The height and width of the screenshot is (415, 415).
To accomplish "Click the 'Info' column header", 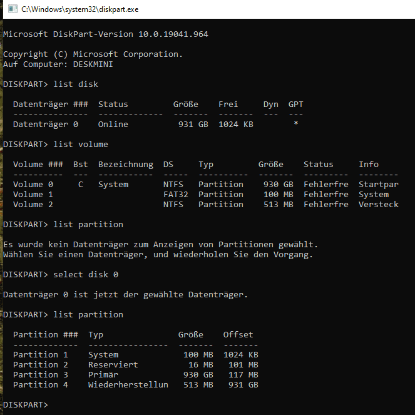I will click(x=369, y=165).
